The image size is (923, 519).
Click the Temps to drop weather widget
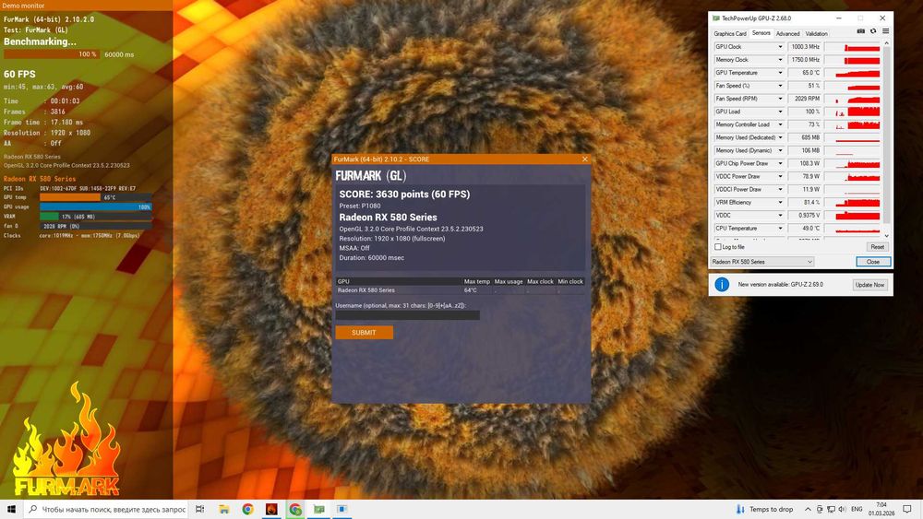(764, 509)
